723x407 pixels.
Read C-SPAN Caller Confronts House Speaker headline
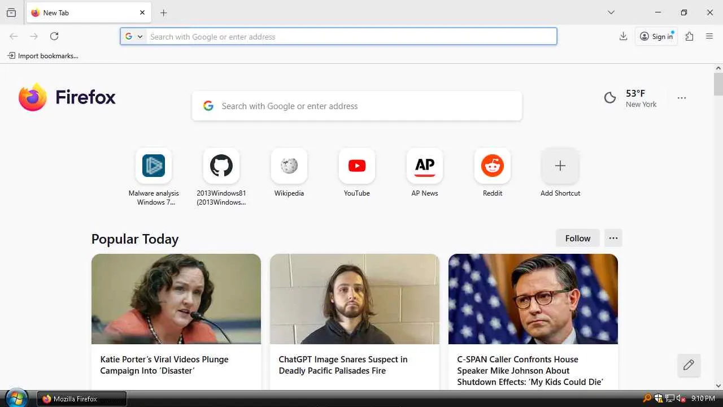click(530, 370)
